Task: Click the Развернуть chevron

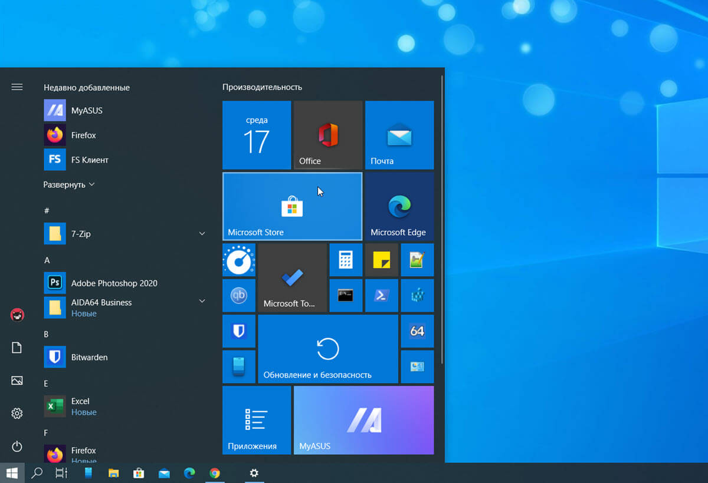Action: [x=91, y=184]
